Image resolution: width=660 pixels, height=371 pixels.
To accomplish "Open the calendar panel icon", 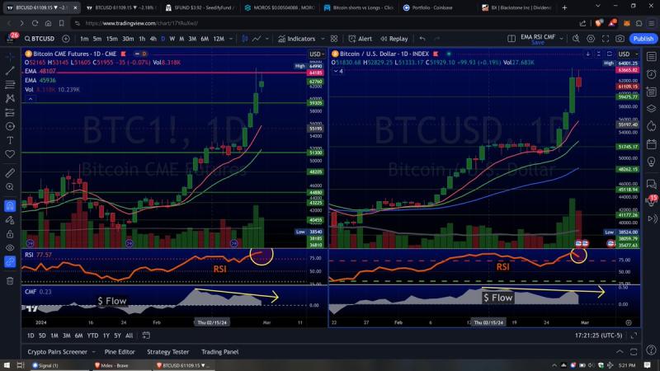I will [x=652, y=144].
